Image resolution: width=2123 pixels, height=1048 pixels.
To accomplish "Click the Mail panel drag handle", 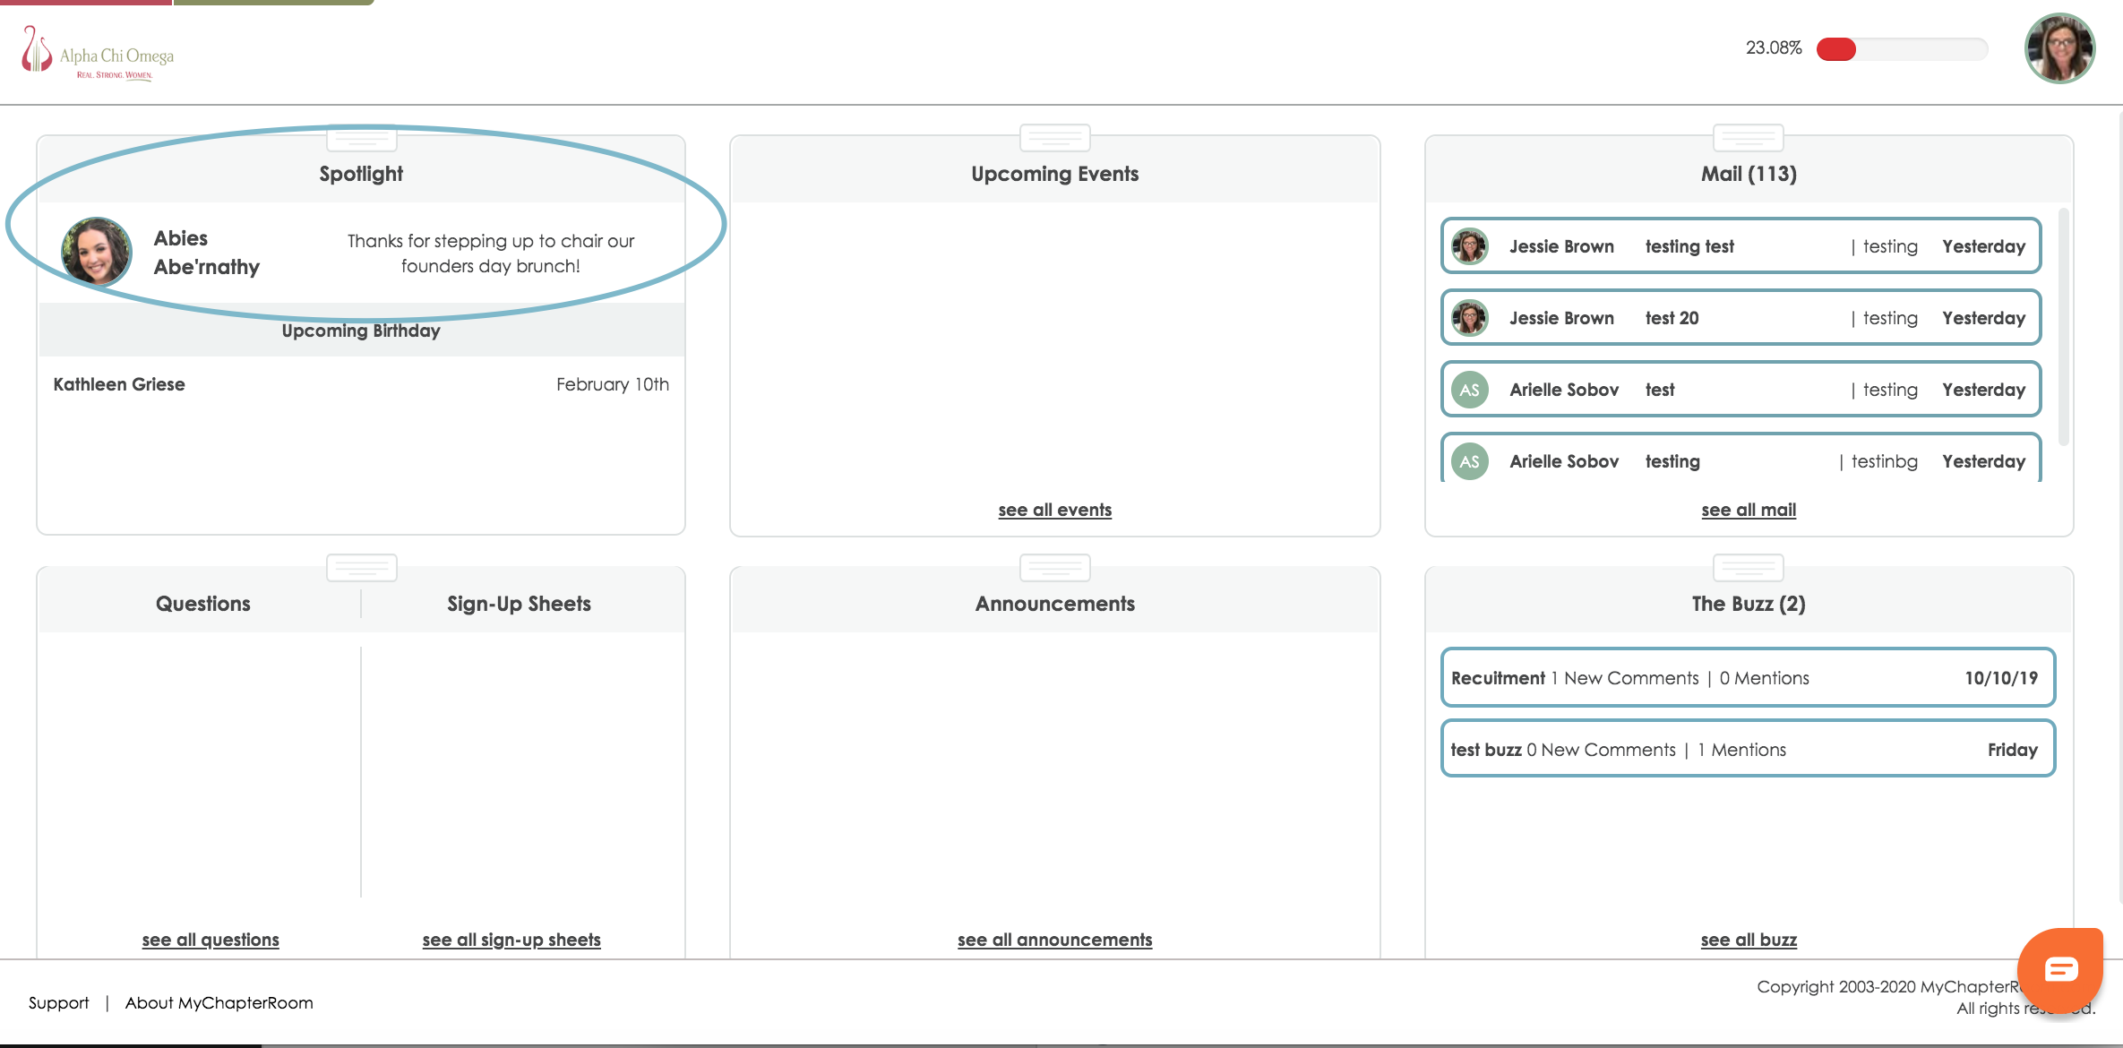I will point(1748,138).
